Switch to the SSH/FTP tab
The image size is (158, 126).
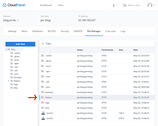pyautogui.click(x=78, y=31)
